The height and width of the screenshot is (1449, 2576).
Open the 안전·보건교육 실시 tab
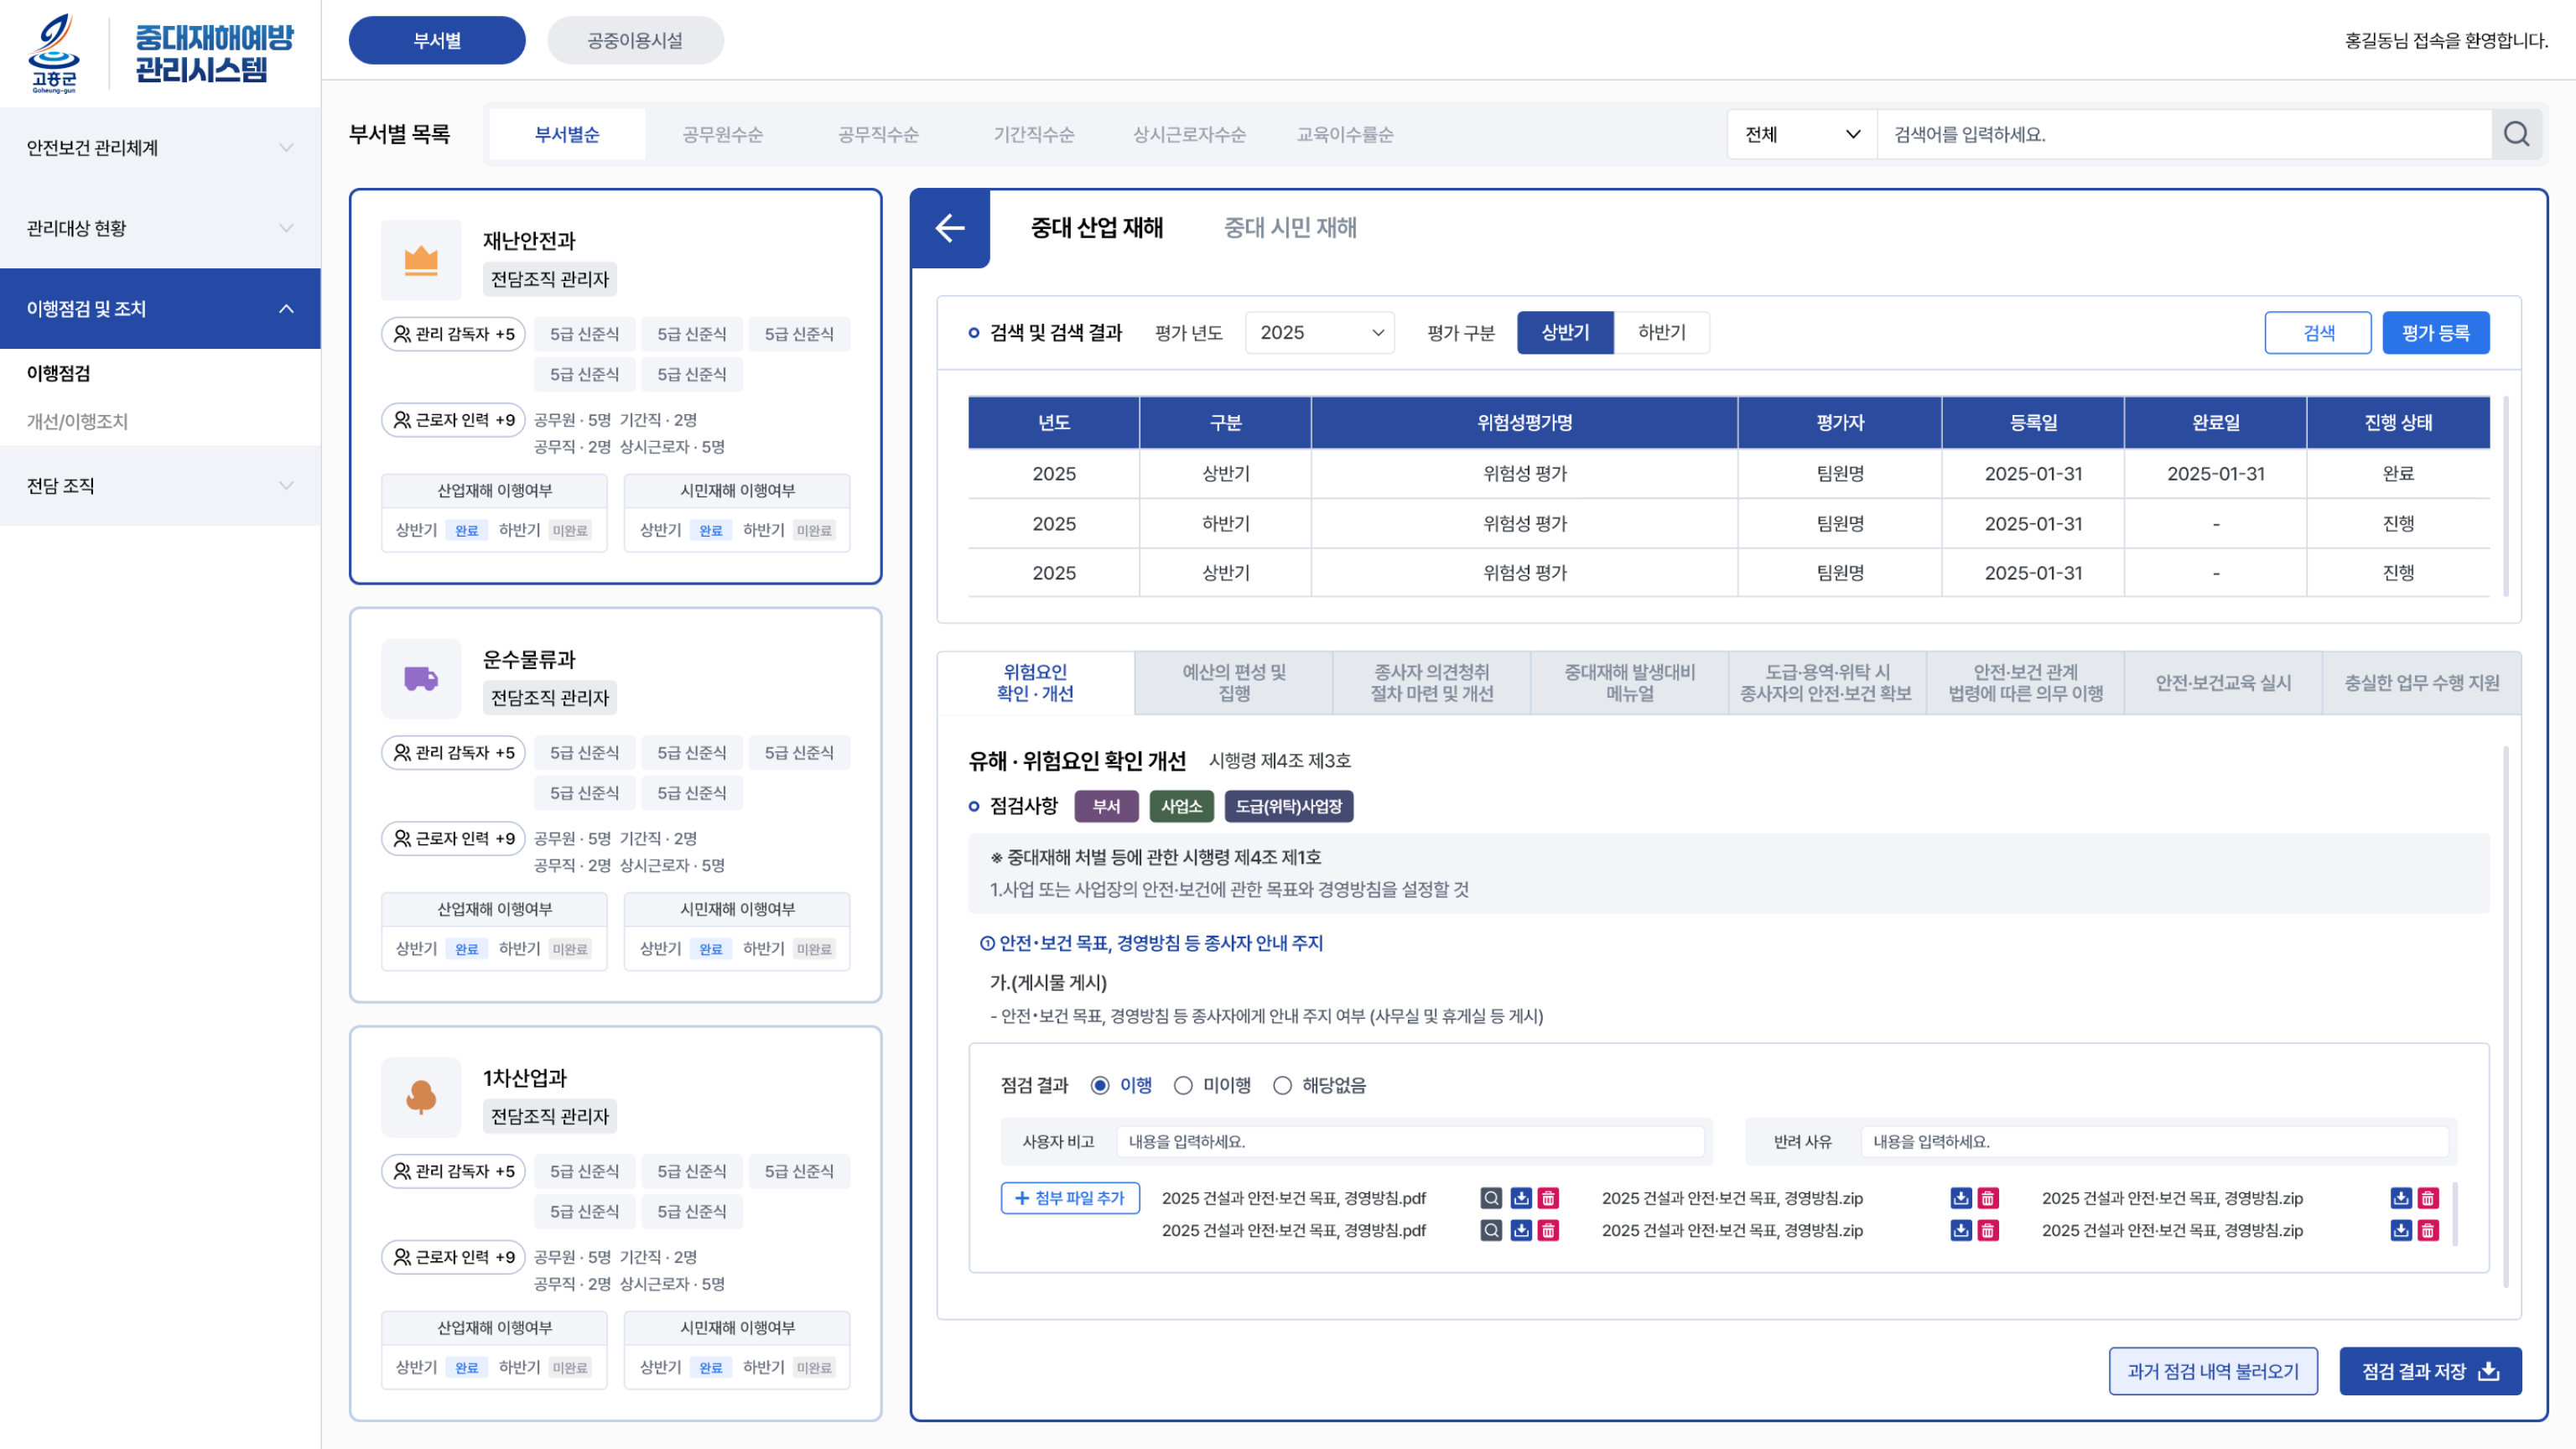tap(2222, 683)
